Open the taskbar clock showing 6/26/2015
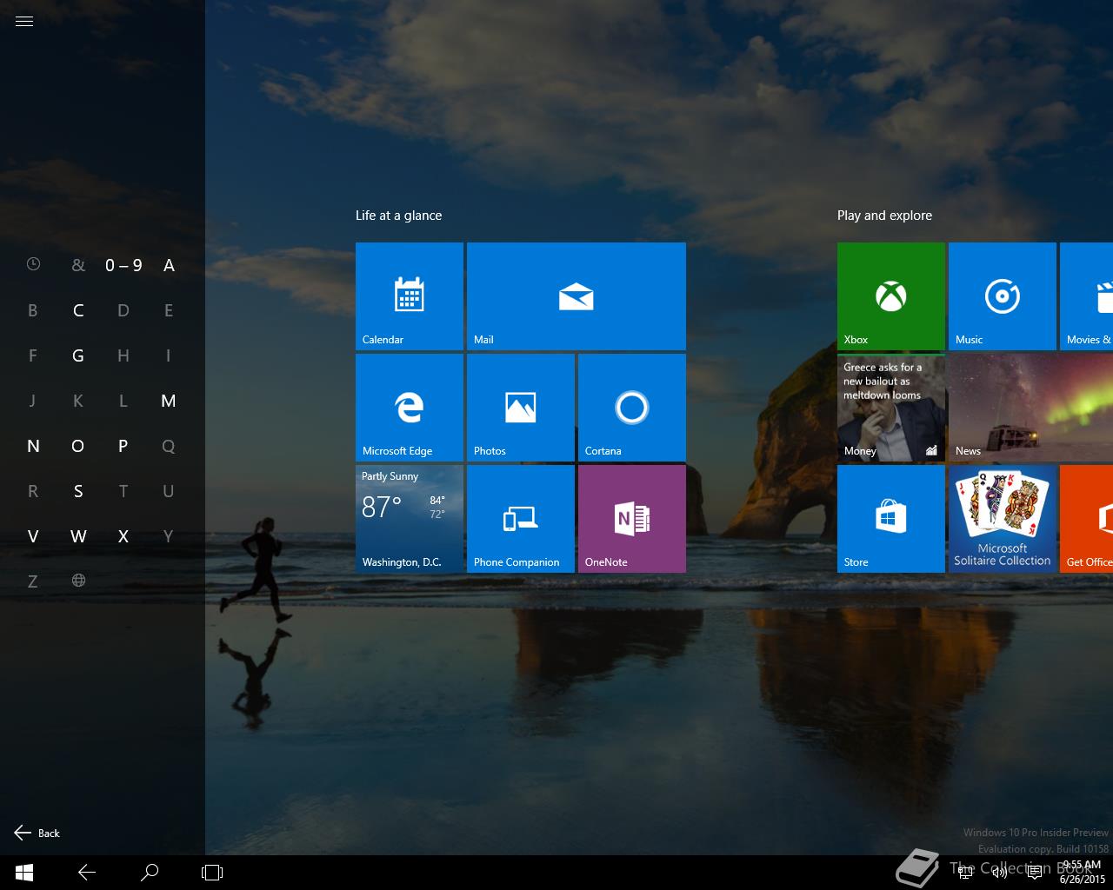Image resolution: width=1113 pixels, height=890 pixels. 1082,873
